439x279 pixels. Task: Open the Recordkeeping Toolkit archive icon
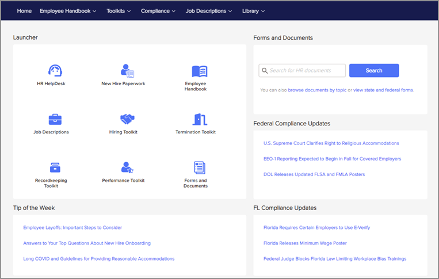(x=55, y=167)
